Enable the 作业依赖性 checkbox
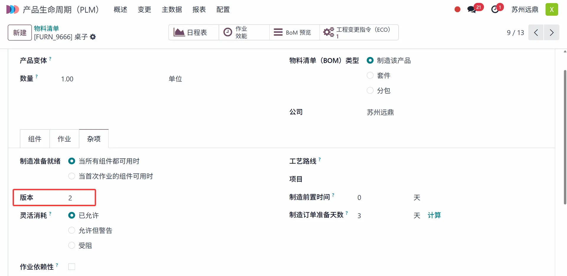Viewport: 567px width, 276px height. [71, 267]
